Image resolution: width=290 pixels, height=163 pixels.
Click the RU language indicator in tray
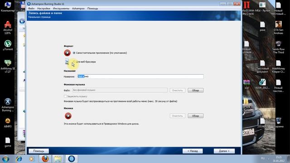tap(263, 158)
